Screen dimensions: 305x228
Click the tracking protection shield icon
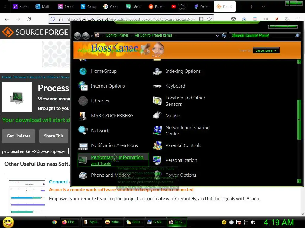point(53,19)
